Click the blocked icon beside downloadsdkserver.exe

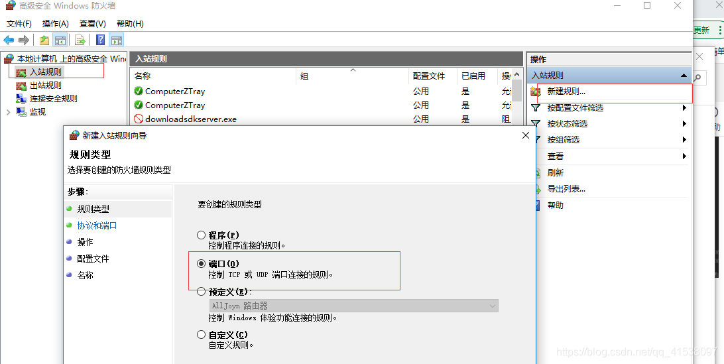pos(138,119)
